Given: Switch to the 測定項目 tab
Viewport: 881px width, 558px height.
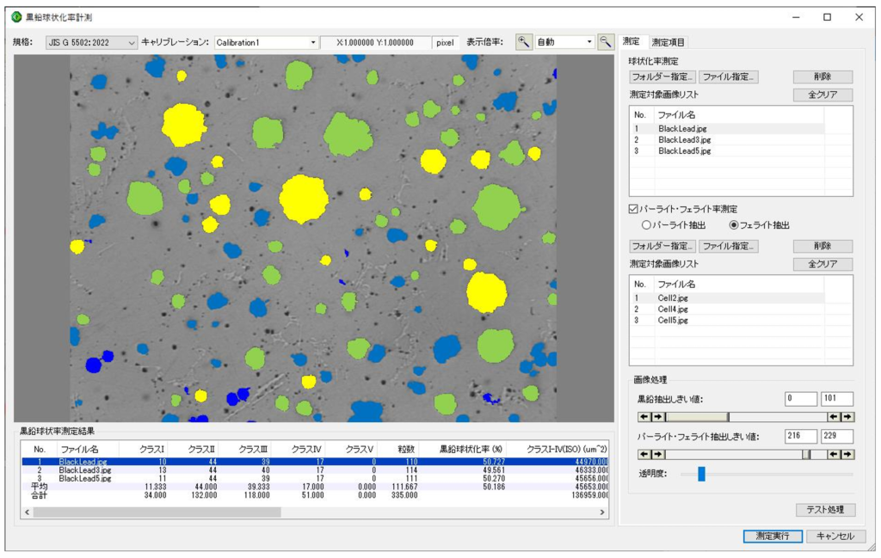Looking at the screenshot, I should 668,41.
